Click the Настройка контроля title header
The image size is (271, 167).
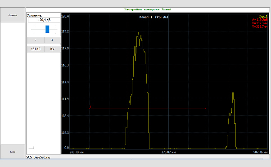click(148, 9)
